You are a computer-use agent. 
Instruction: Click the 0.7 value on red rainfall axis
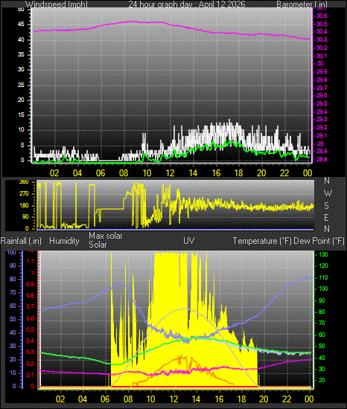pos(31,306)
